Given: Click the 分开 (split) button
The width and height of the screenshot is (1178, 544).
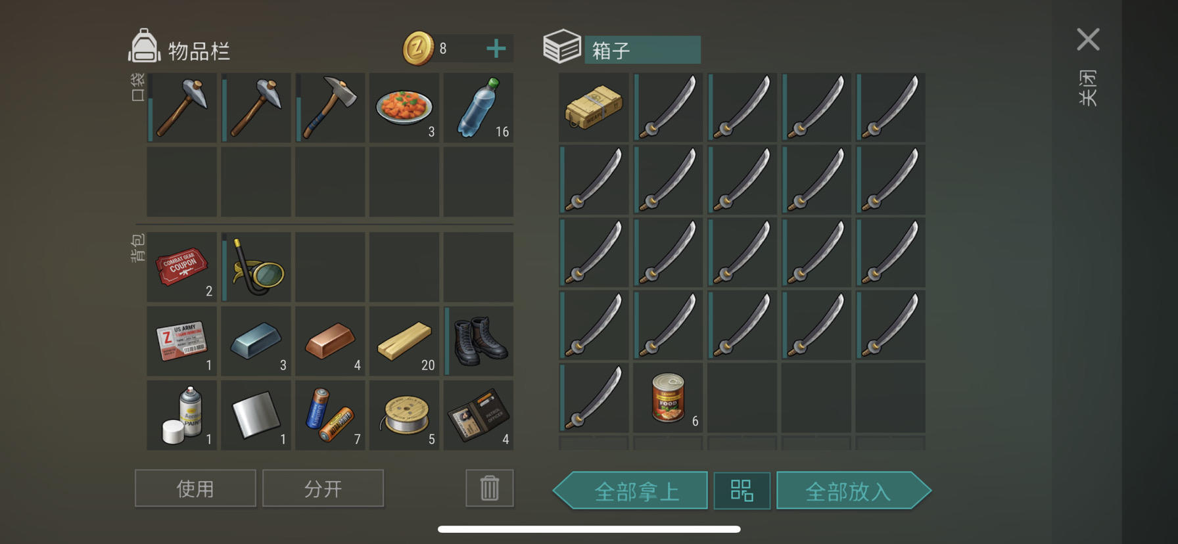Looking at the screenshot, I should pyautogui.click(x=323, y=488).
